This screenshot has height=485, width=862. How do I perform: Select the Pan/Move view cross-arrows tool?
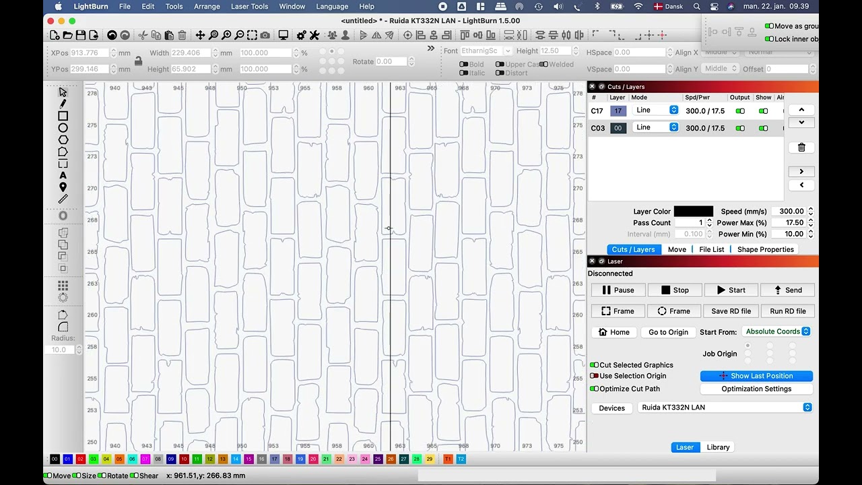(200, 35)
